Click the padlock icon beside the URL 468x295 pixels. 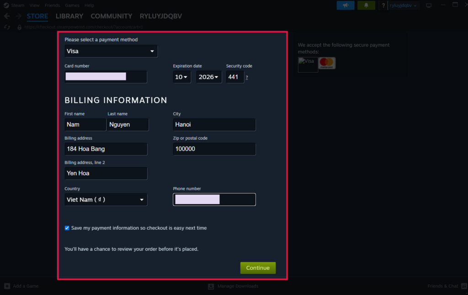(x=19, y=27)
